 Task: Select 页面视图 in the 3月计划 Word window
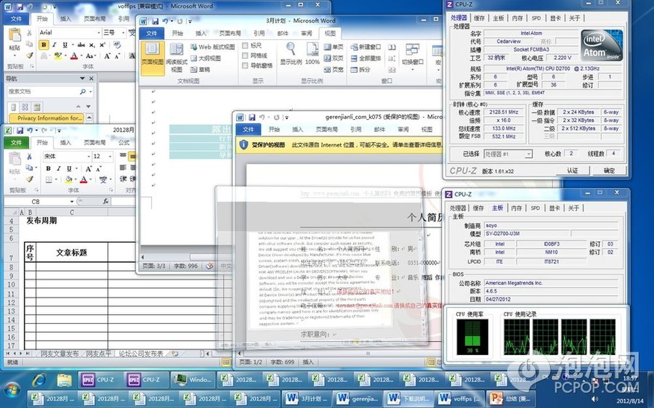(x=152, y=58)
